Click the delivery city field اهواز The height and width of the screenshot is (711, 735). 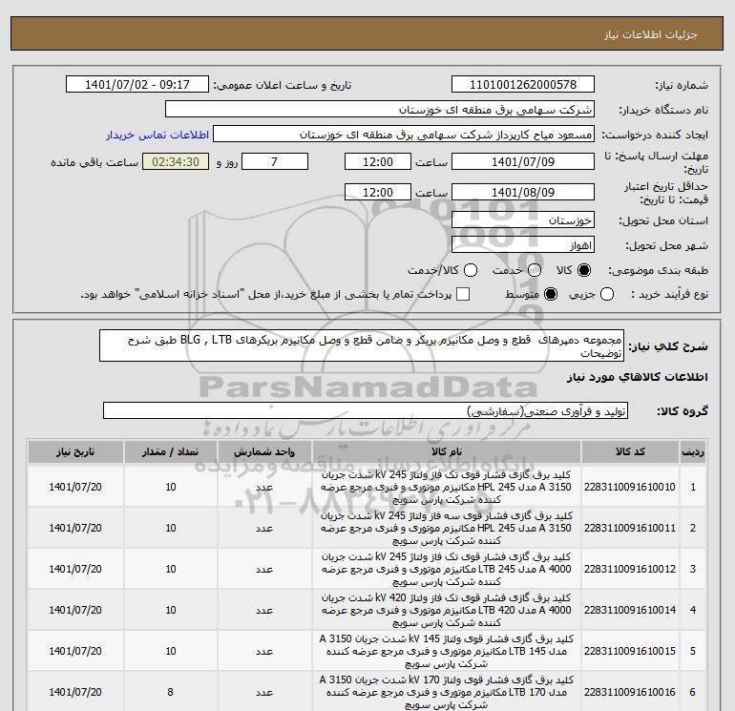point(521,245)
